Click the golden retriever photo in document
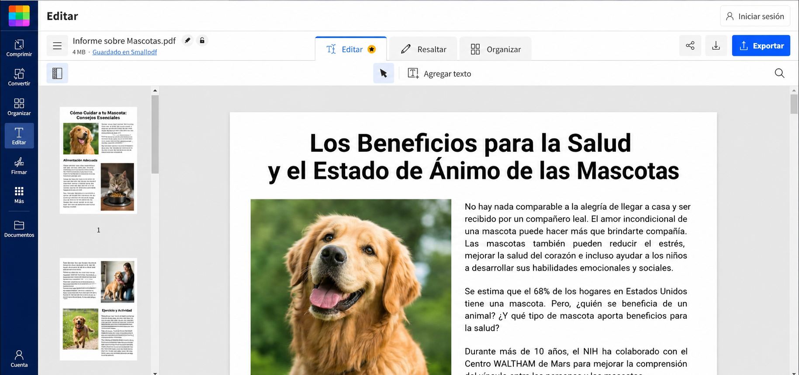This screenshot has width=799, height=375. click(x=351, y=287)
